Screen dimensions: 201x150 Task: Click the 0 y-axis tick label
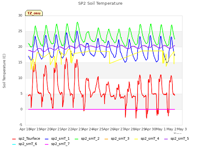point(21,109)
